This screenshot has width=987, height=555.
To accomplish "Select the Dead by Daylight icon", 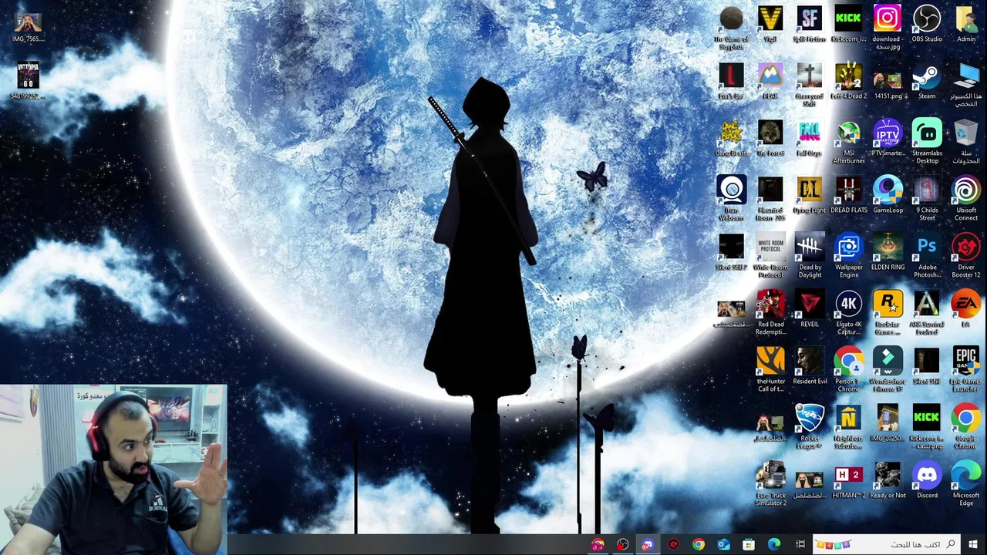I will 810,255.
